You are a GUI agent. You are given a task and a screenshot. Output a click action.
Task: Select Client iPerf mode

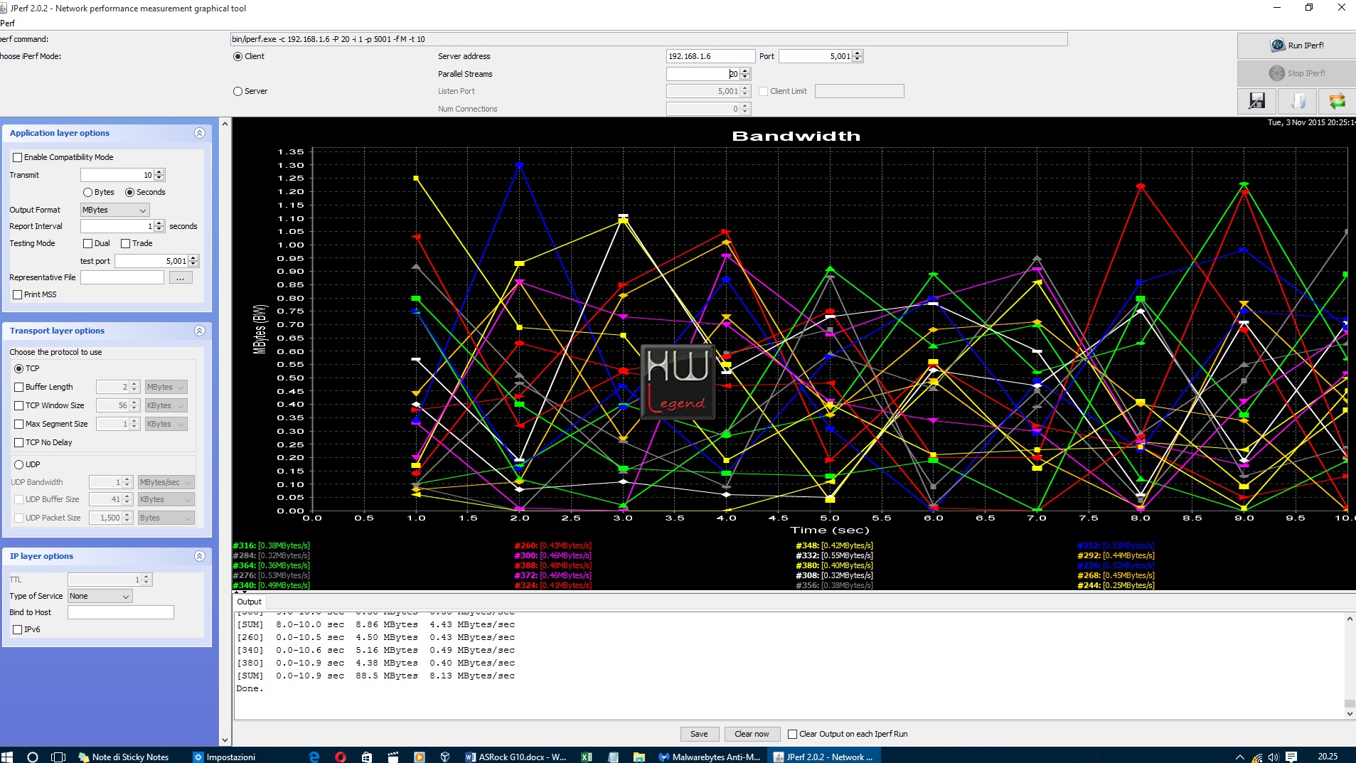pyautogui.click(x=238, y=56)
